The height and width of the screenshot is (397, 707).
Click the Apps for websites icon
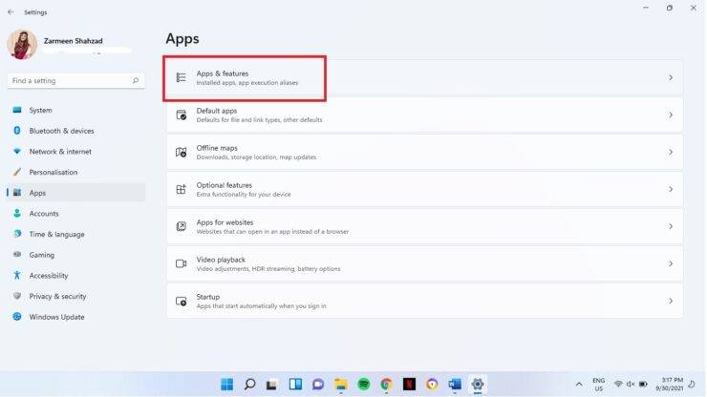(x=181, y=226)
